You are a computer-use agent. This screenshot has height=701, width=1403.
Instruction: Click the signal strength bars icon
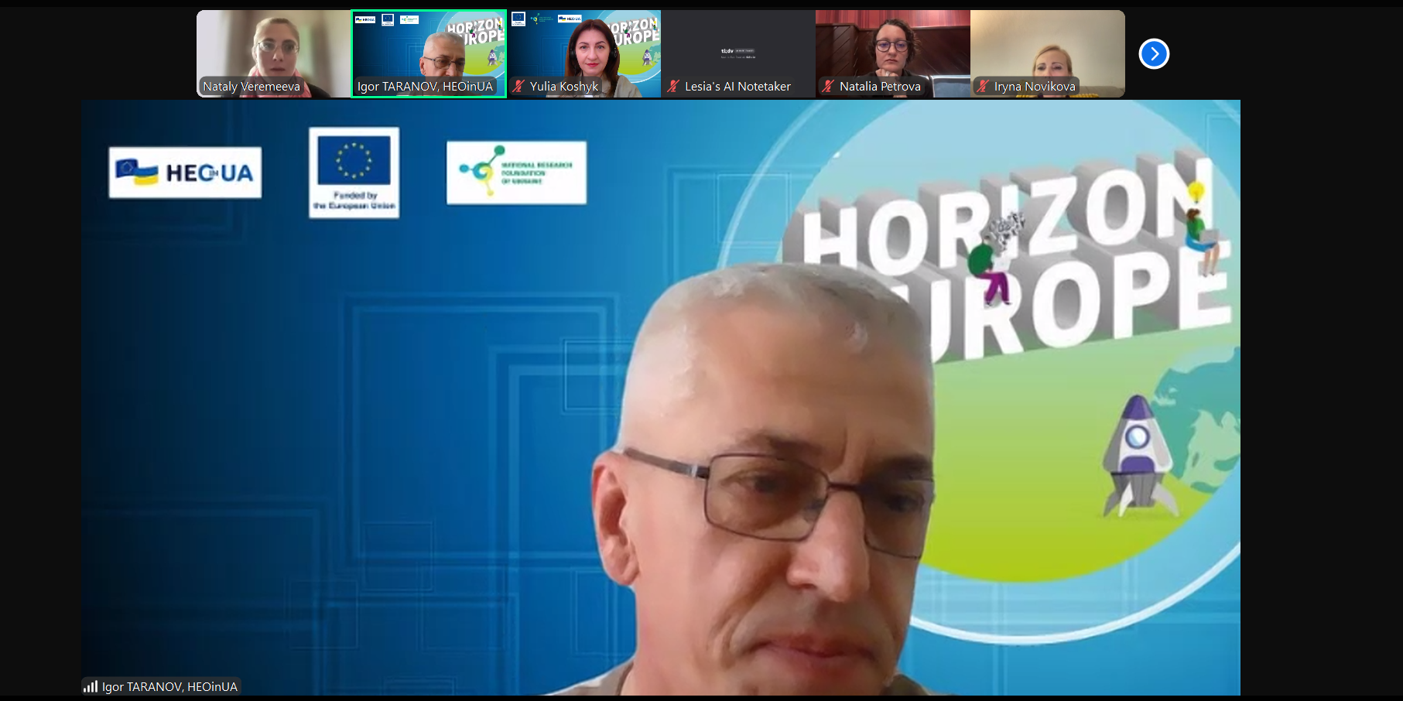tap(91, 686)
